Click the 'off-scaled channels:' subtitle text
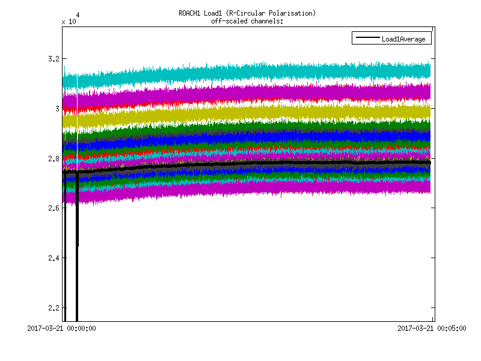This screenshot has height=361, width=481. pos(247,21)
